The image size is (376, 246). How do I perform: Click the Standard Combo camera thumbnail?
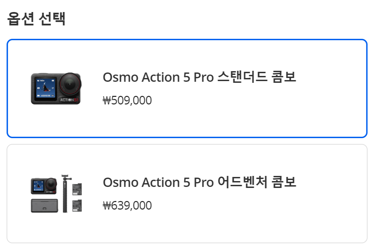click(56, 89)
